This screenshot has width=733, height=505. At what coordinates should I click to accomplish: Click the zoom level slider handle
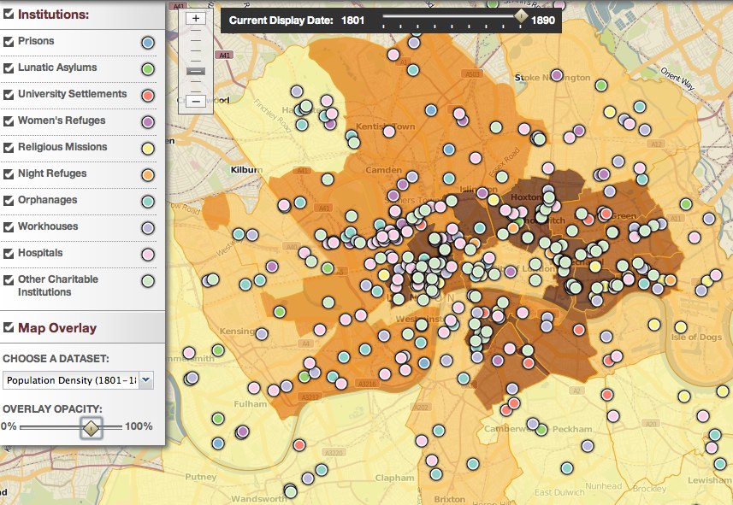(196, 72)
